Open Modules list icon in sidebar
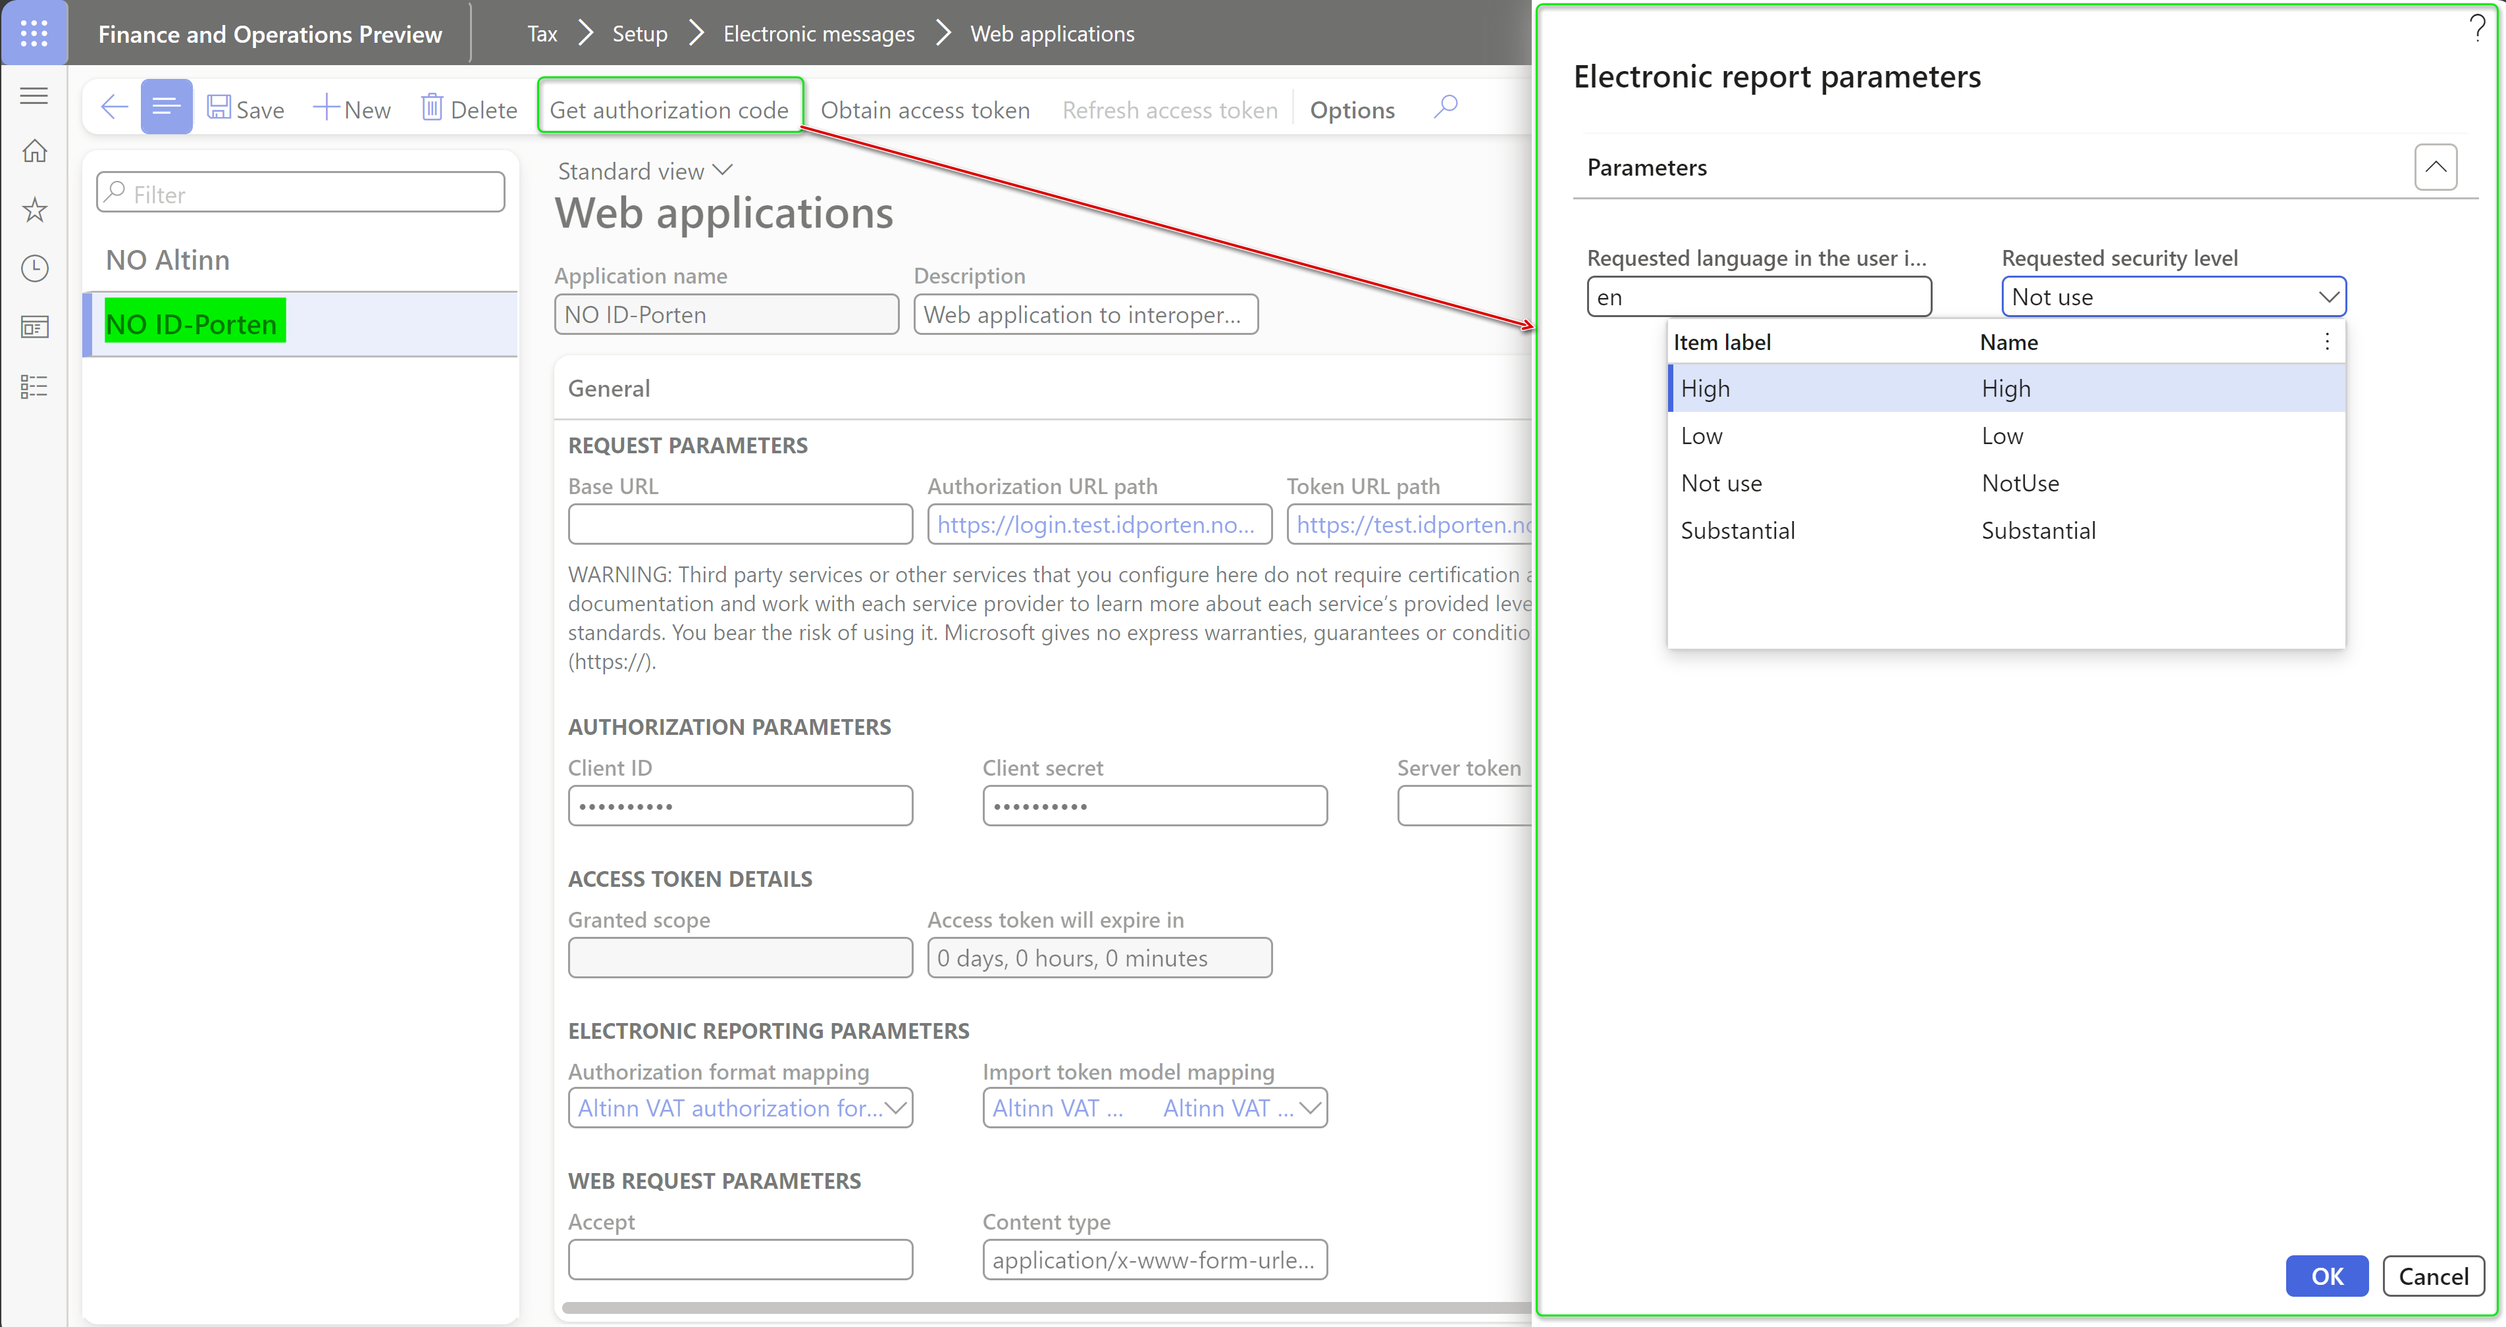The image size is (2506, 1327). pos(34,387)
